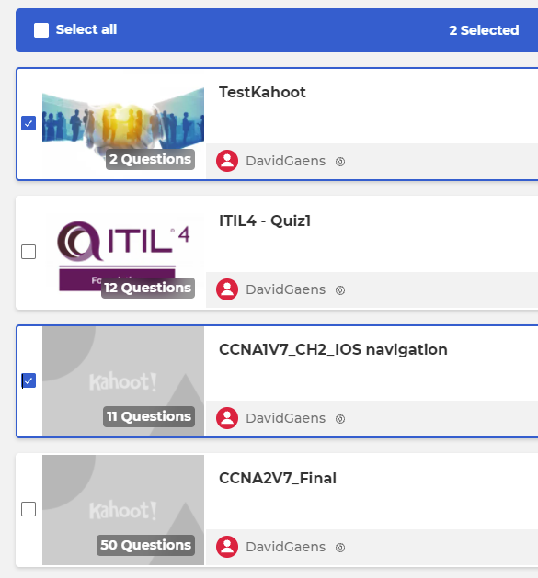Image resolution: width=538 pixels, height=578 pixels.
Task: Uncheck the CCNA1V7_CH2_IOS navigation checkbox
Action: pyautogui.click(x=29, y=380)
